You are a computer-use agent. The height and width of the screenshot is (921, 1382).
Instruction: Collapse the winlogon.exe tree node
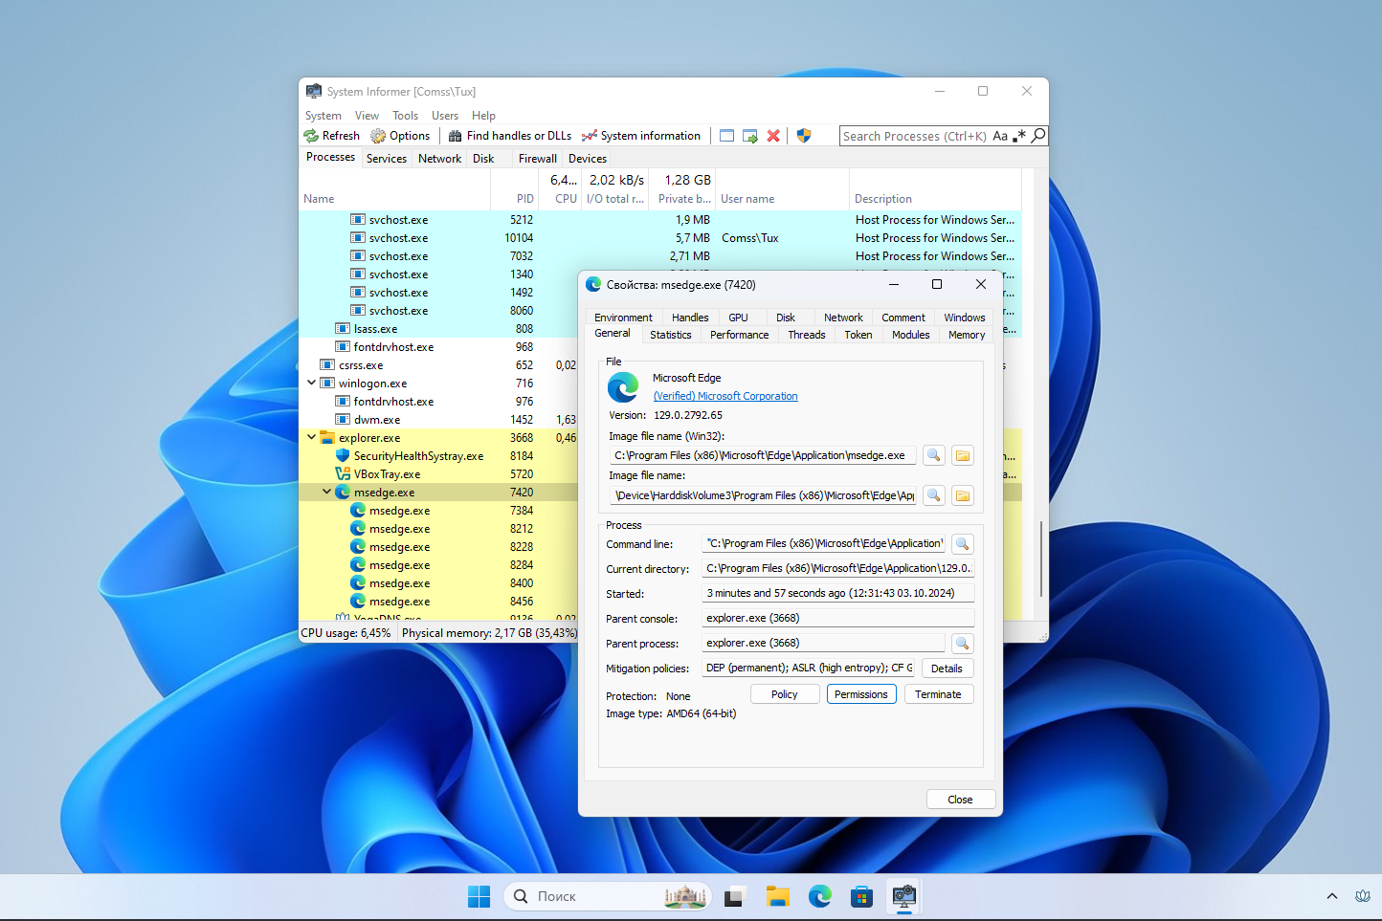312,383
